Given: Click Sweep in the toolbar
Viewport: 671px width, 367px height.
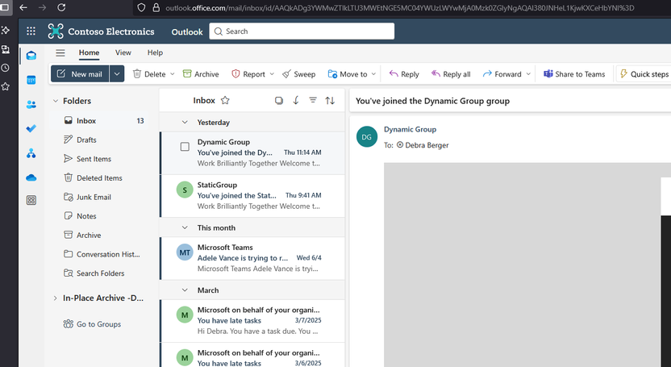Looking at the screenshot, I should click(298, 74).
